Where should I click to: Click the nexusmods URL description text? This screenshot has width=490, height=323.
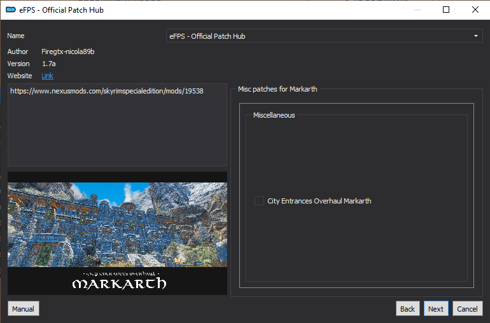107,91
